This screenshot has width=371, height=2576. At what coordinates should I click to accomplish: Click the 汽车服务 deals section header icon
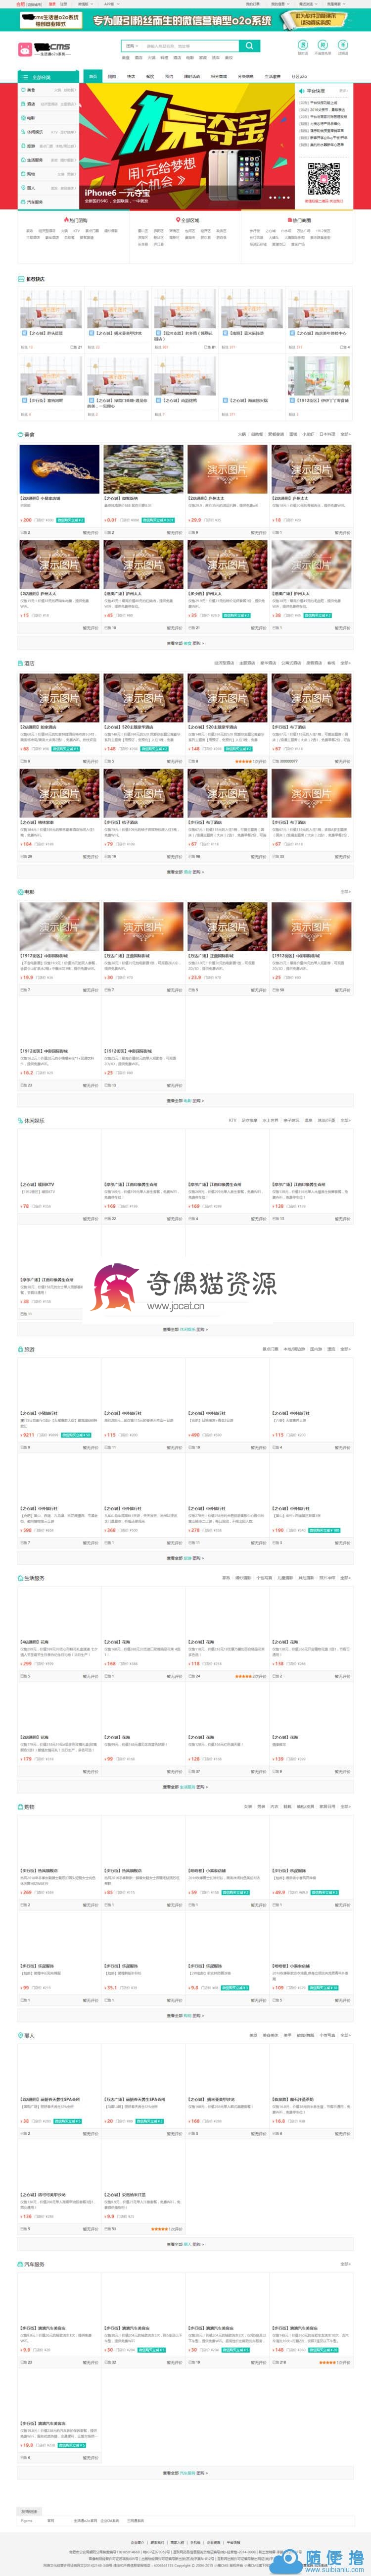coord(20,2264)
